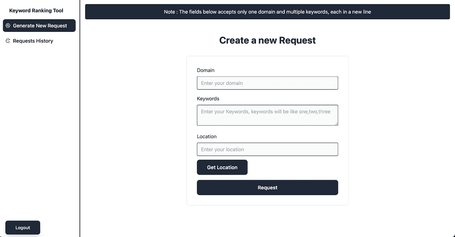The height and width of the screenshot is (237, 455).
Task: Click the Domain field label
Action: 206,70
